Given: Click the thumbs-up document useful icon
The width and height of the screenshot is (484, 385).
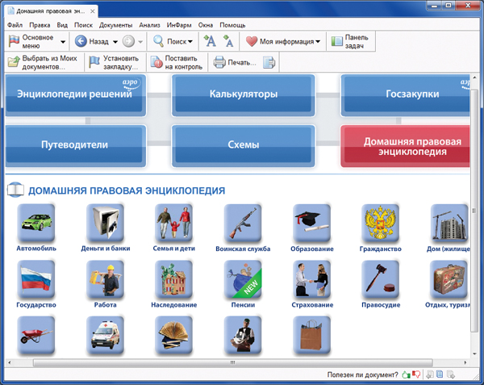Looking at the screenshot, I should [x=406, y=375].
